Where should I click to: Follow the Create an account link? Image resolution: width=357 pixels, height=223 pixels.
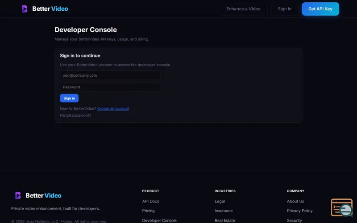pyautogui.click(x=113, y=108)
